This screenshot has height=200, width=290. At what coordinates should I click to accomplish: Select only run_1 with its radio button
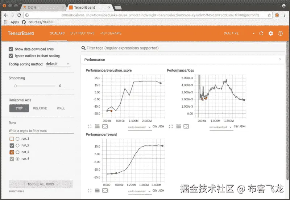(17, 139)
